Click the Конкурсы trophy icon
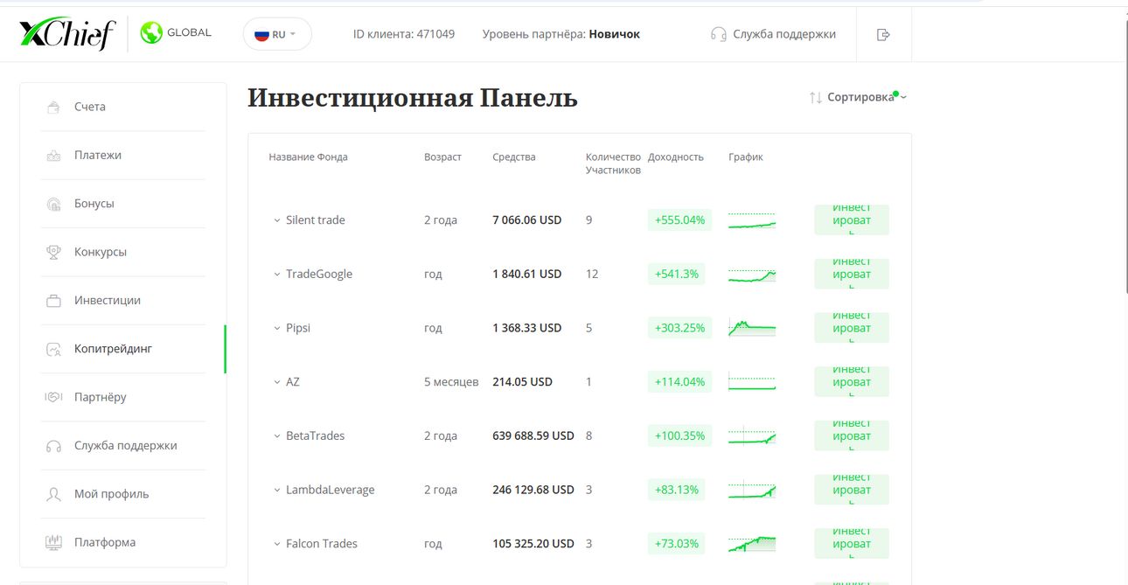The width and height of the screenshot is (1128, 585). click(53, 252)
